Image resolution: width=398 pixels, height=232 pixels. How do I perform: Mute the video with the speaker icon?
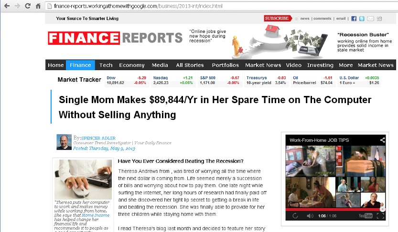[310, 216]
